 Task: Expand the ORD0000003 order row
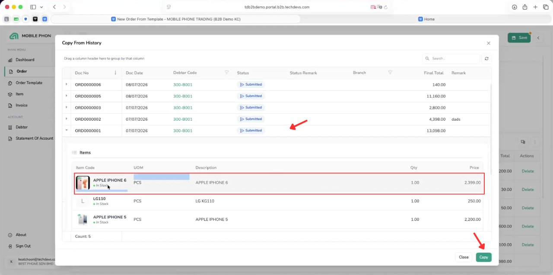click(66, 107)
